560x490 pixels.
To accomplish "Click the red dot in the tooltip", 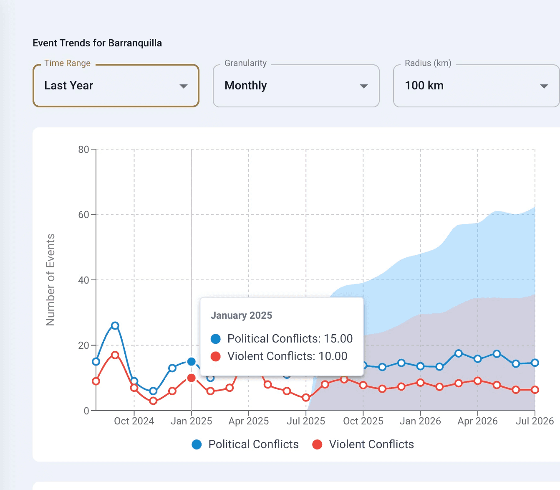I will [x=215, y=356].
